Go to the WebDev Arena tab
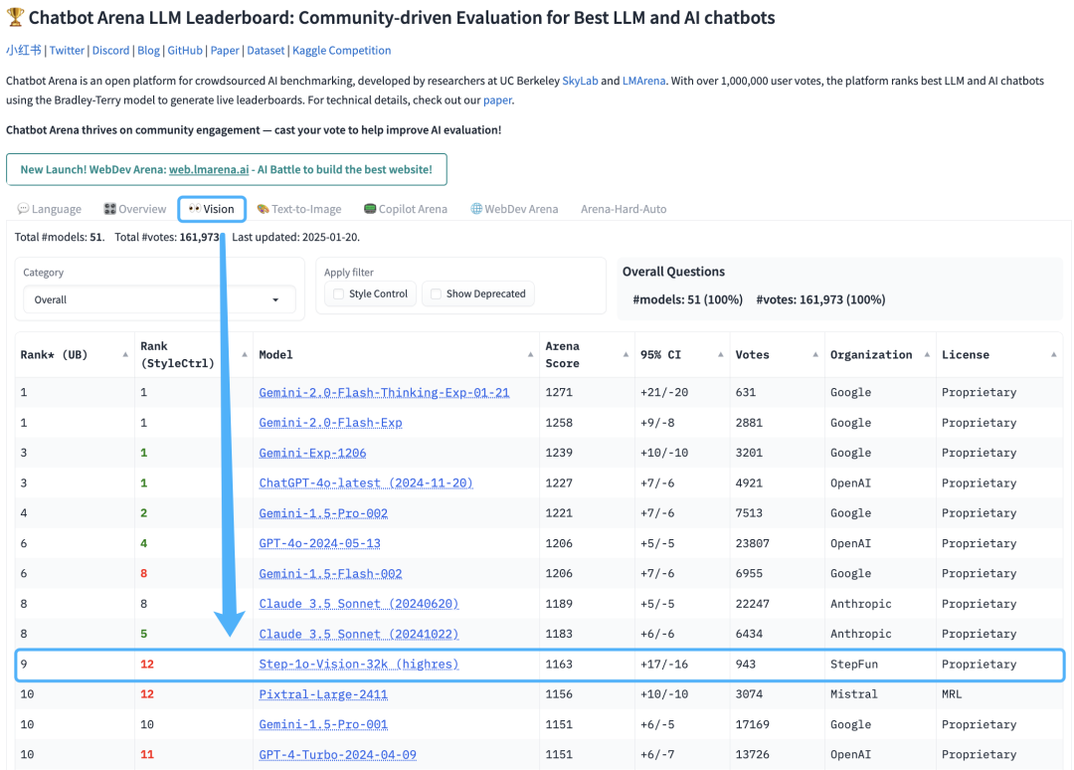 [514, 209]
